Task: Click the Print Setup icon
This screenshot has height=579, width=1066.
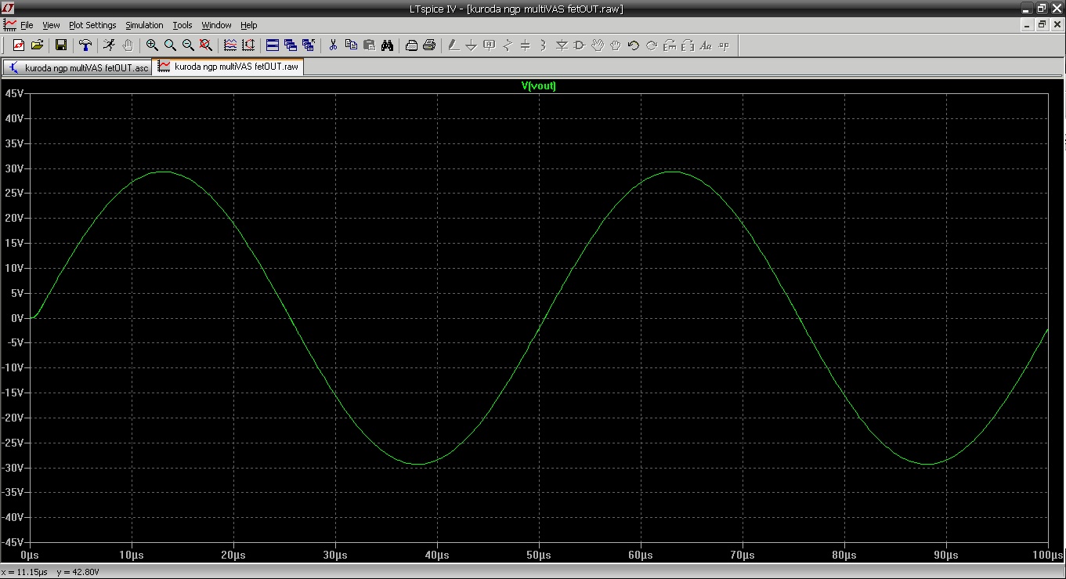Action: (411, 45)
